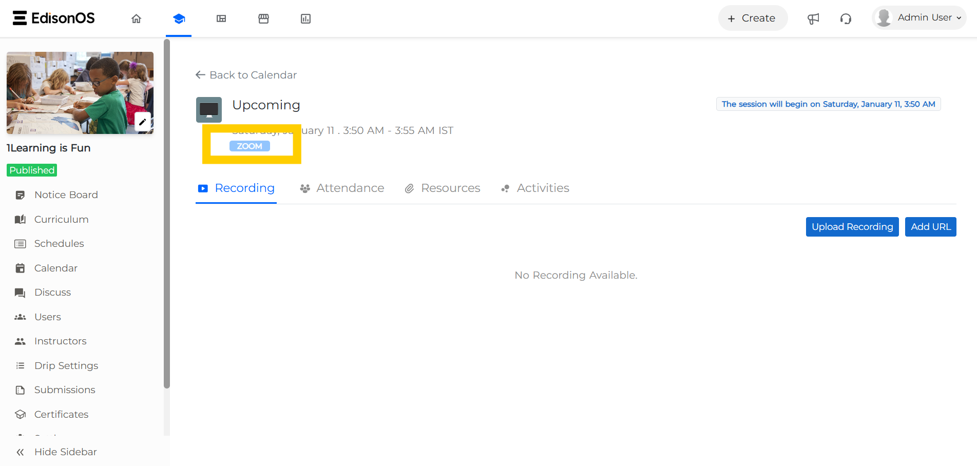The width and height of the screenshot is (977, 466).
Task: Edit the course image with pencil icon
Action: (143, 122)
